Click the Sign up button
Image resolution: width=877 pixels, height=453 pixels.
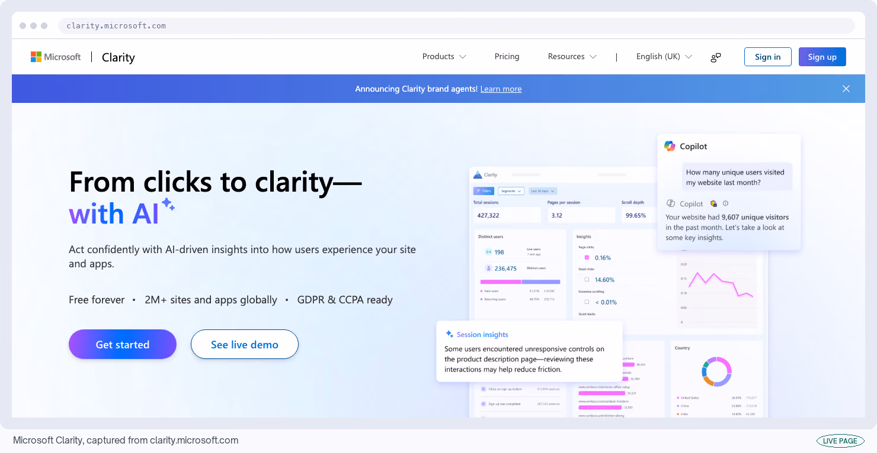(822, 57)
